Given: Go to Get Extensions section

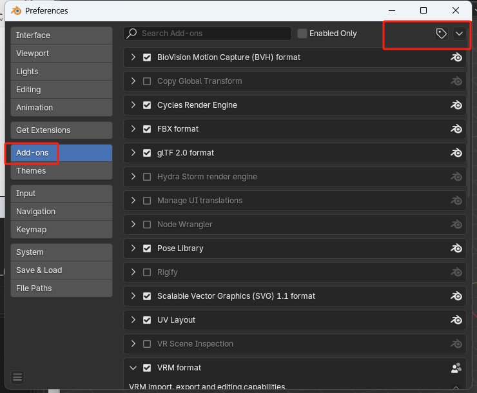Looking at the screenshot, I should point(61,130).
